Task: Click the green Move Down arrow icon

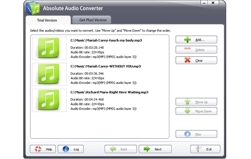Action: click(x=187, y=111)
